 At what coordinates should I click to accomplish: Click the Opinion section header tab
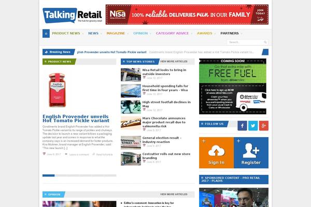[x=54, y=195]
